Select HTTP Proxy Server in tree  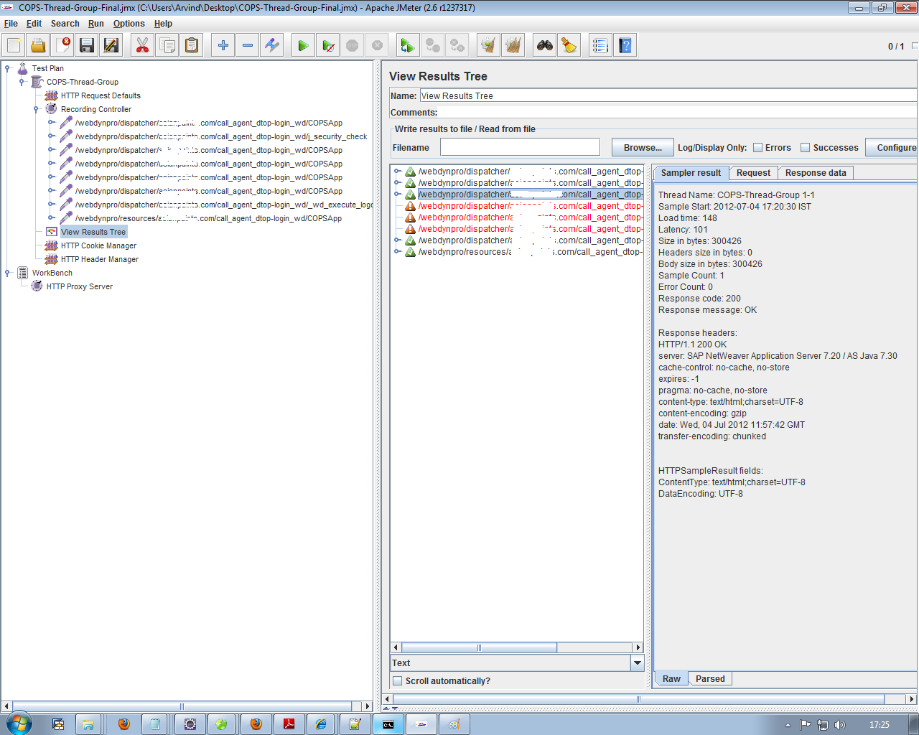80,286
